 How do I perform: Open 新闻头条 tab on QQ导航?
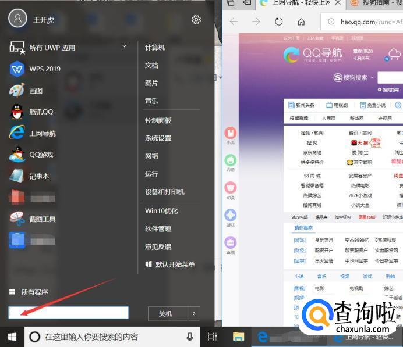[302, 105]
